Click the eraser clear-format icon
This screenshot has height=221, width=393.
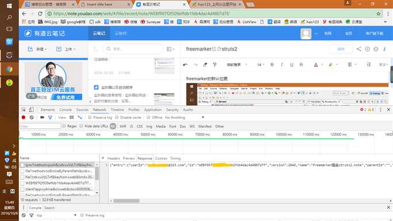[x=205, y=64]
